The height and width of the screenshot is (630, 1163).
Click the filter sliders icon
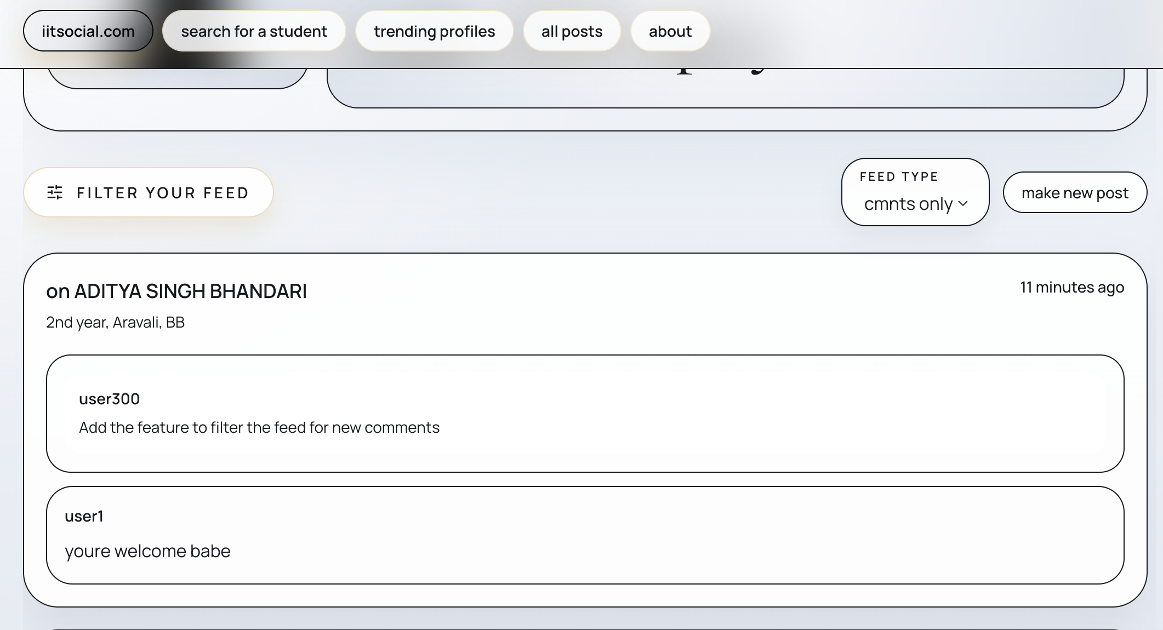(55, 192)
